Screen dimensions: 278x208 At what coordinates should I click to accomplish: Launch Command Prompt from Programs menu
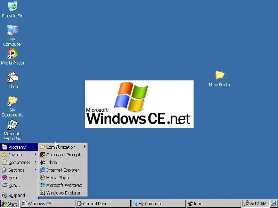coord(63,155)
